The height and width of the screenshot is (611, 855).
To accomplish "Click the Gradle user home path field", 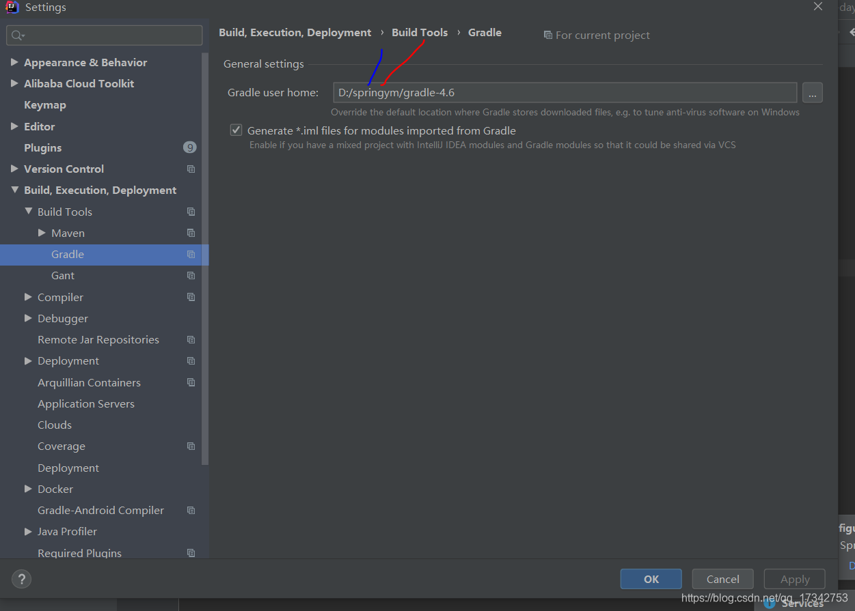I will click(565, 92).
